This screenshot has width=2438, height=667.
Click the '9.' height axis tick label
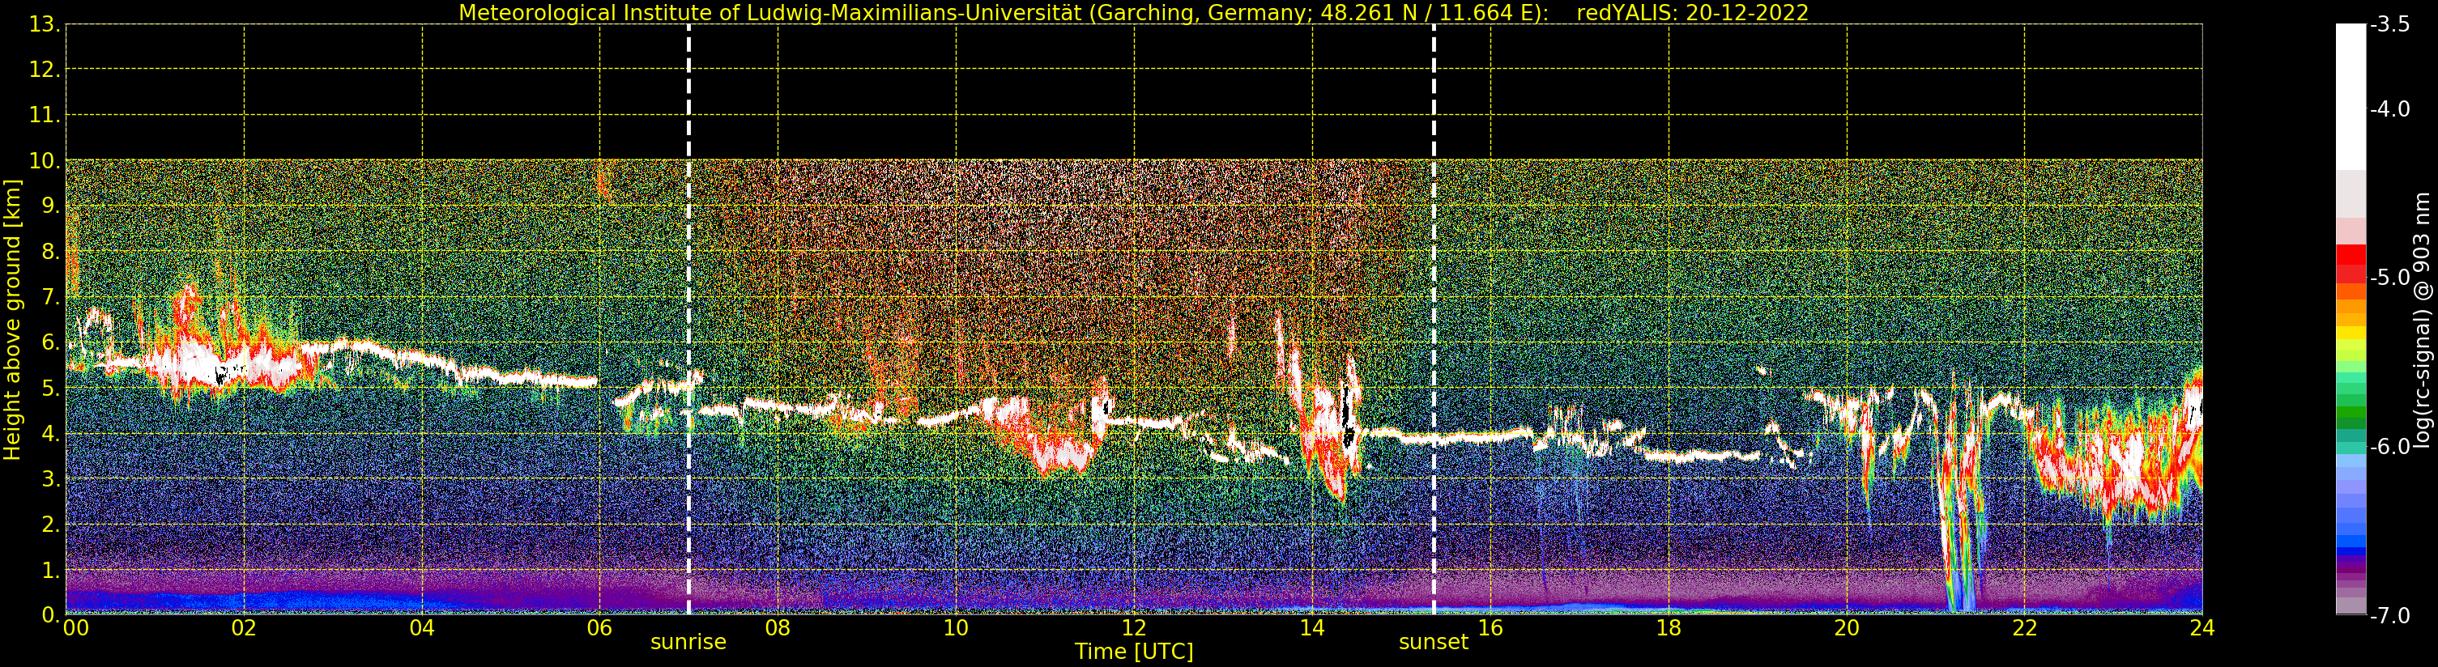tap(50, 206)
